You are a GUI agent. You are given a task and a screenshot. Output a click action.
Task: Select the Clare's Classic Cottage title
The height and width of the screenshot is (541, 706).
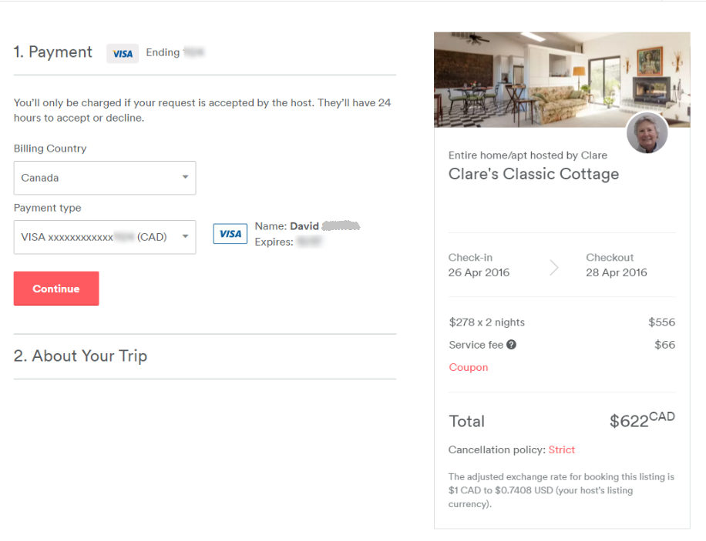click(533, 174)
